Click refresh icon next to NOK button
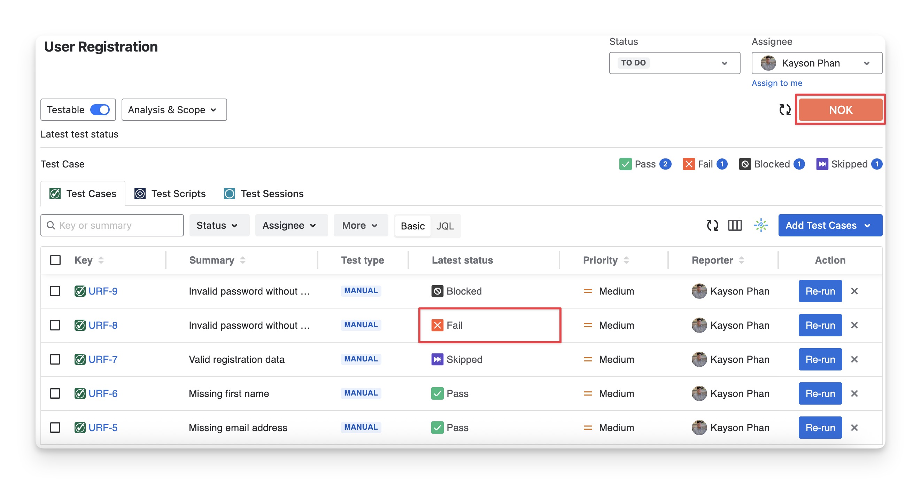This screenshot has width=921, height=484. tap(785, 110)
